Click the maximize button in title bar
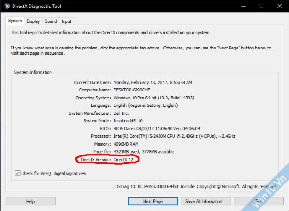Image resolution: width=289 pixels, height=211 pixels. coord(261,6)
